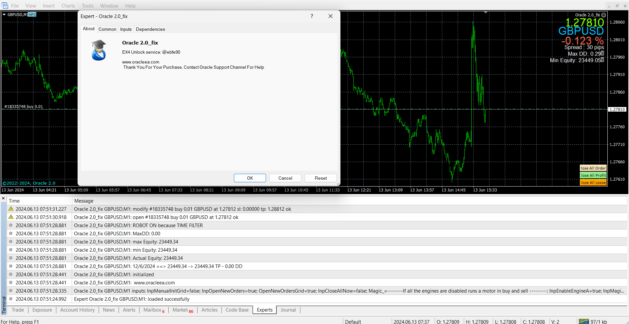The height and width of the screenshot is (324, 629).
Task: Click the Close All Profit button
Action: [593, 175]
